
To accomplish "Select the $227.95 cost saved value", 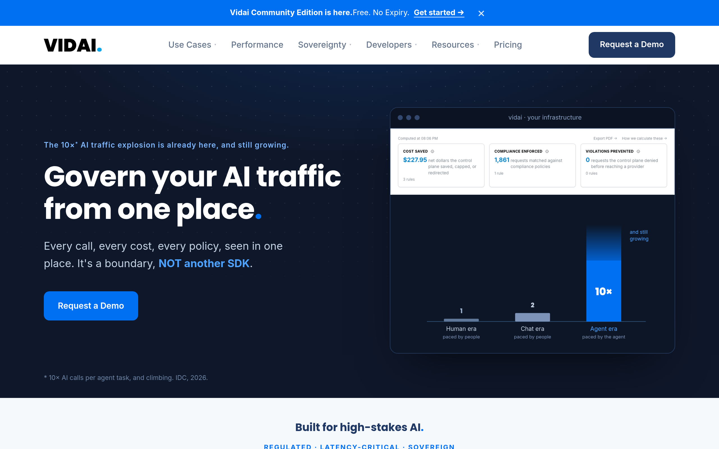I will [415, 160].
